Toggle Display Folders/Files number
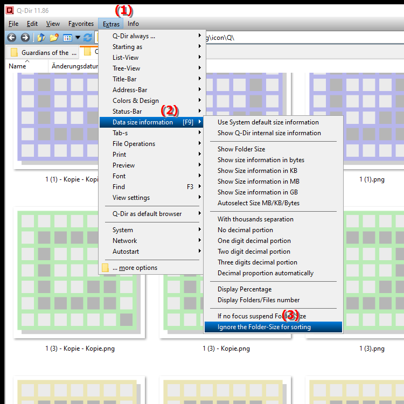 pos(273,300)
